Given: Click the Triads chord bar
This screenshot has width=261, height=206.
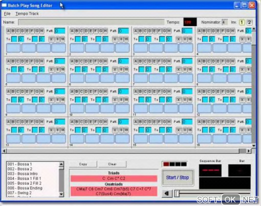Looking at the screenshot, I should coord(114,179).
